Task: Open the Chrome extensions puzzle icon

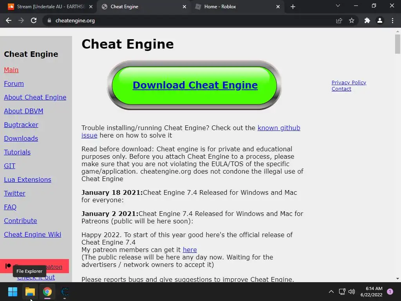Action: [x=367, y=20]
